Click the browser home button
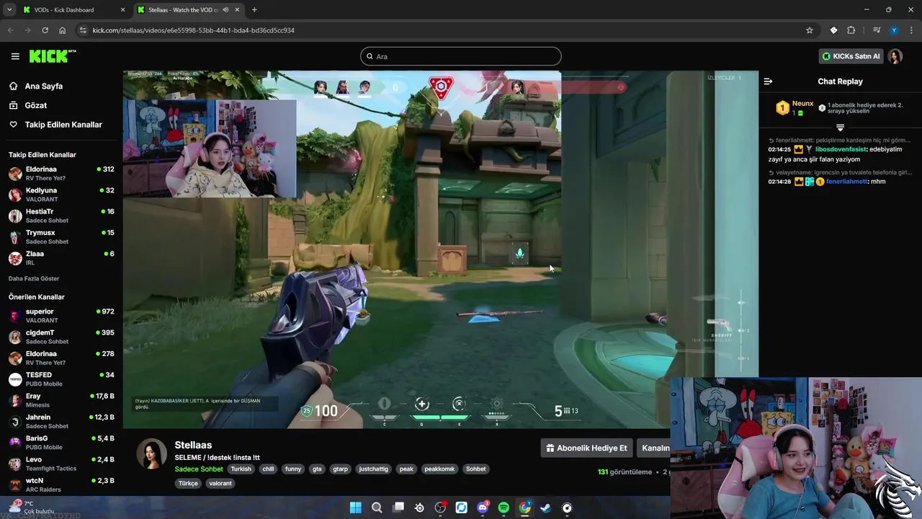 point(63,30)
